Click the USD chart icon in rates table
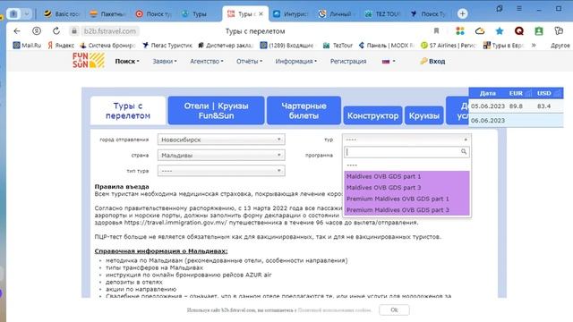Viewport: 573px width, 322px height. 557,93
